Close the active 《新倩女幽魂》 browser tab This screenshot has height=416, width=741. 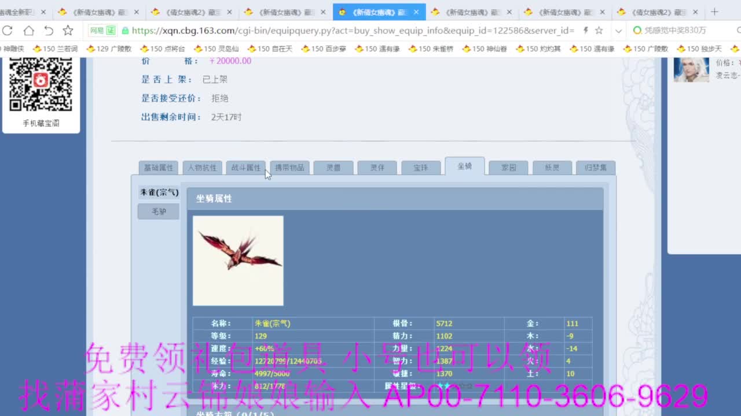pyautogui.click(x=416, y=12)
